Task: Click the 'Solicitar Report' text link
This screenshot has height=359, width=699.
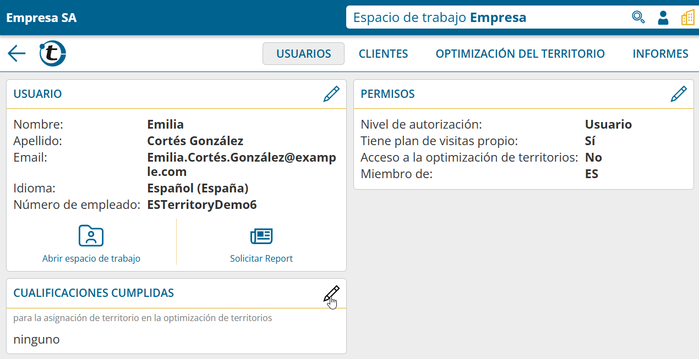Action: 261,258
